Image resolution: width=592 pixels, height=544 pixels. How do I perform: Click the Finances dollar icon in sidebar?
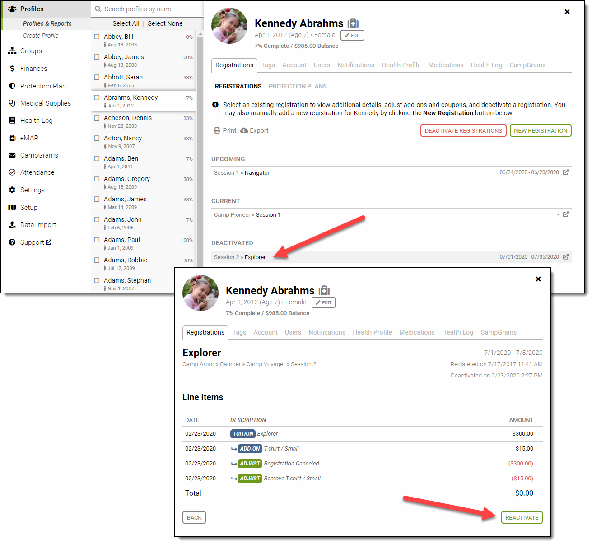[x=12, y=69]
